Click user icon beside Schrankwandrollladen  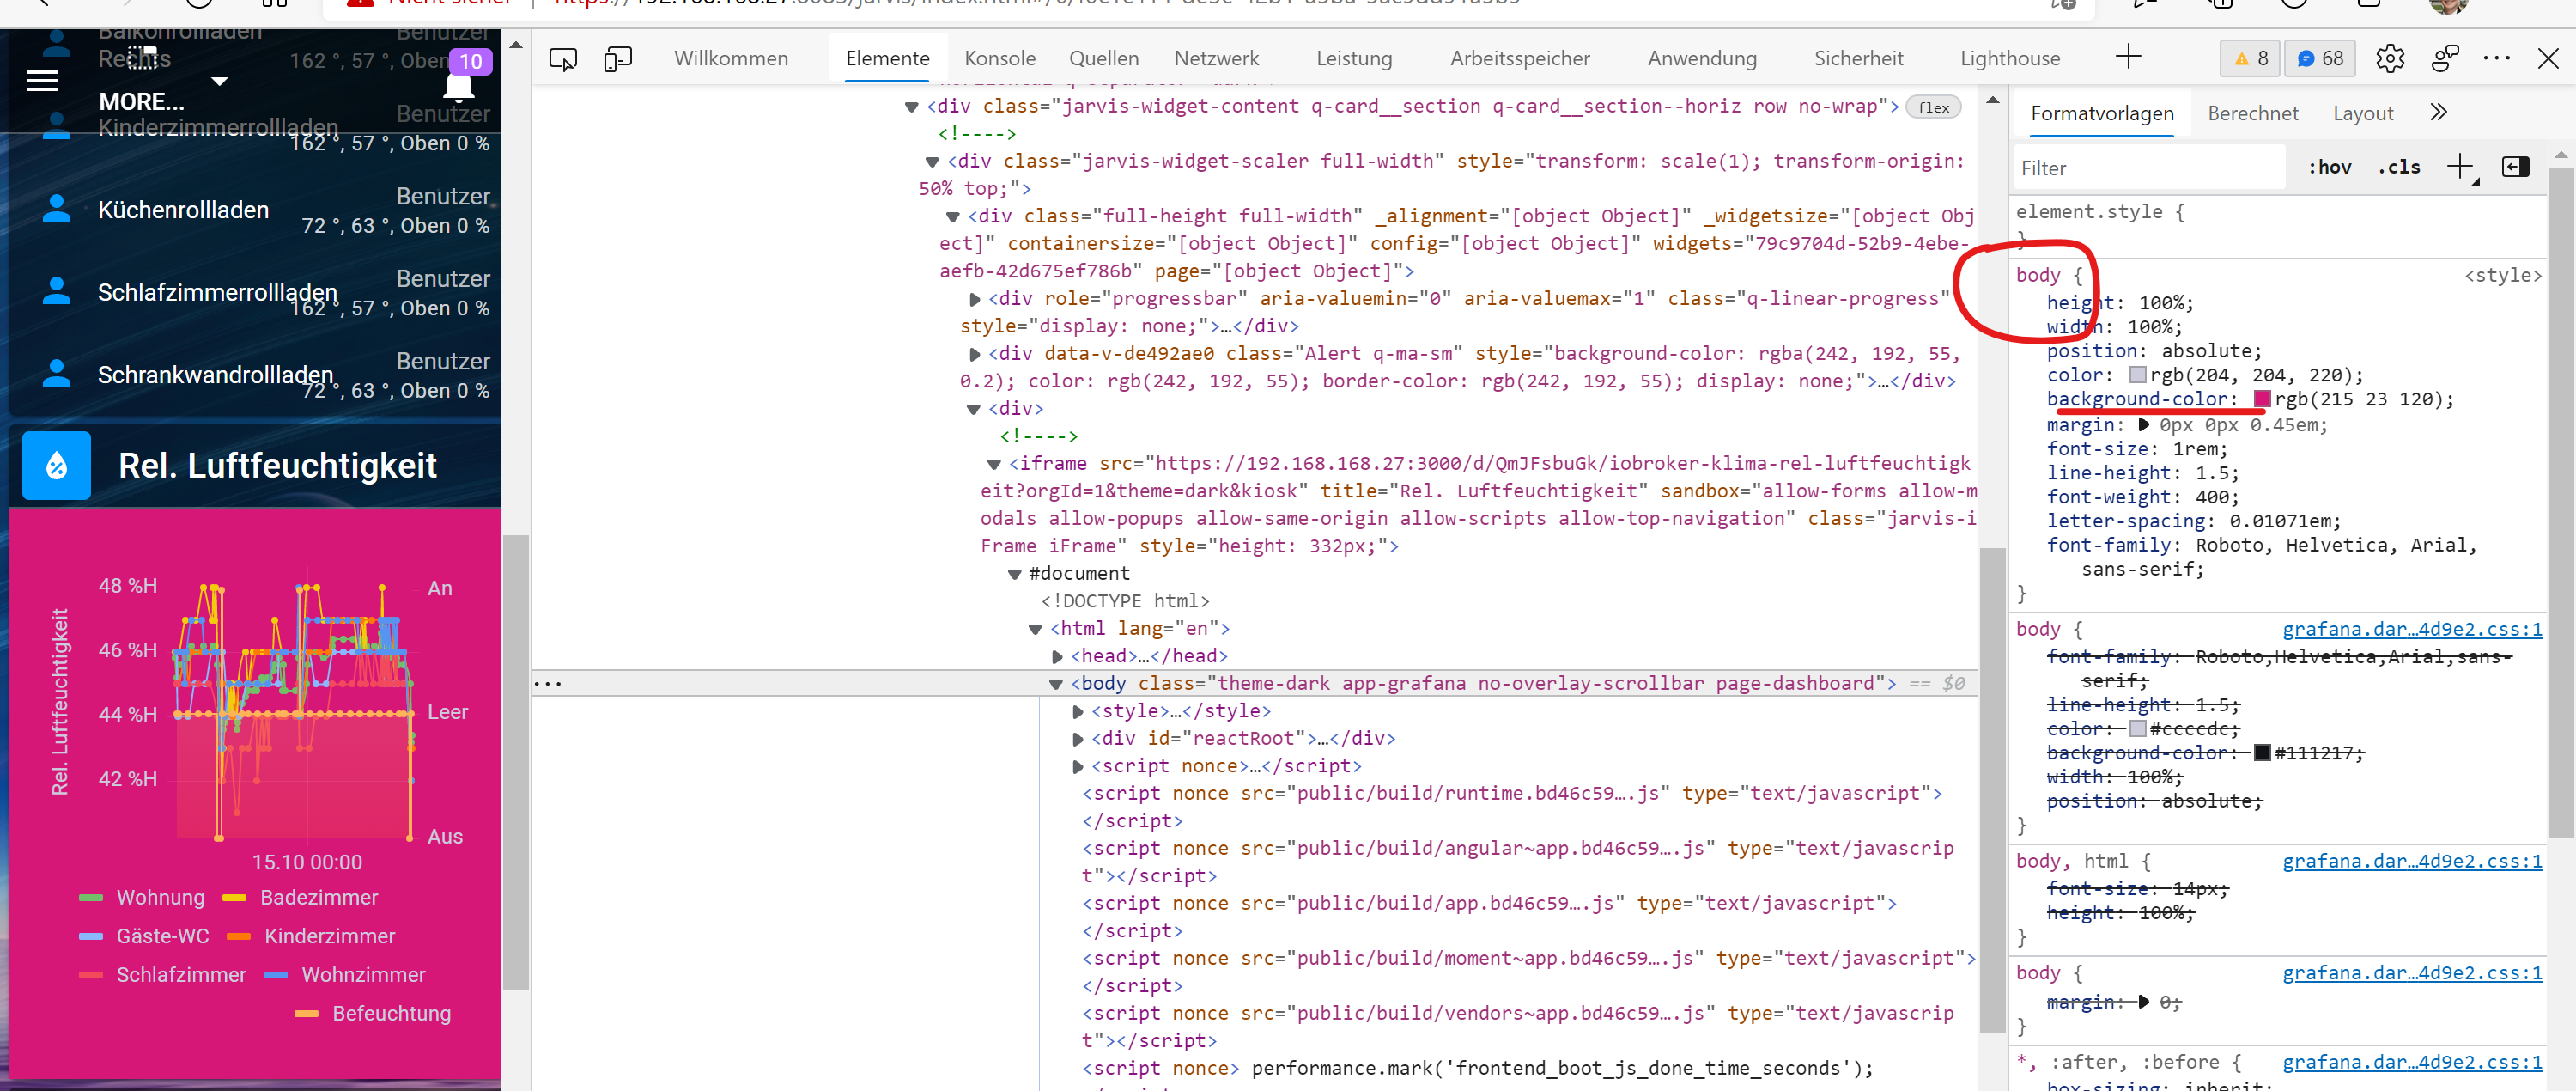click(57, 373)
